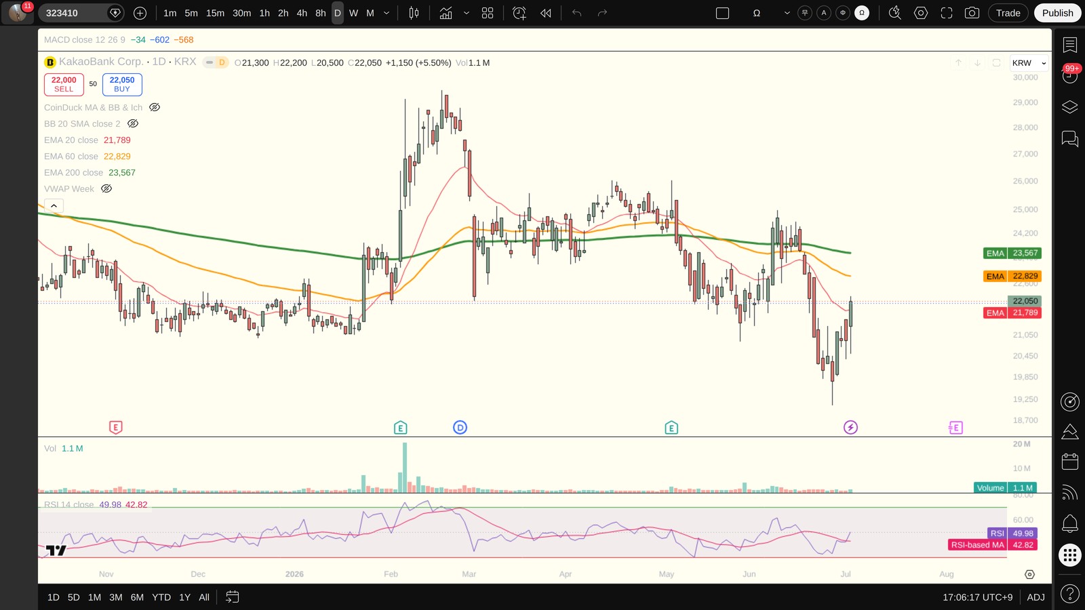Click the Trade button

point(1008,13)
